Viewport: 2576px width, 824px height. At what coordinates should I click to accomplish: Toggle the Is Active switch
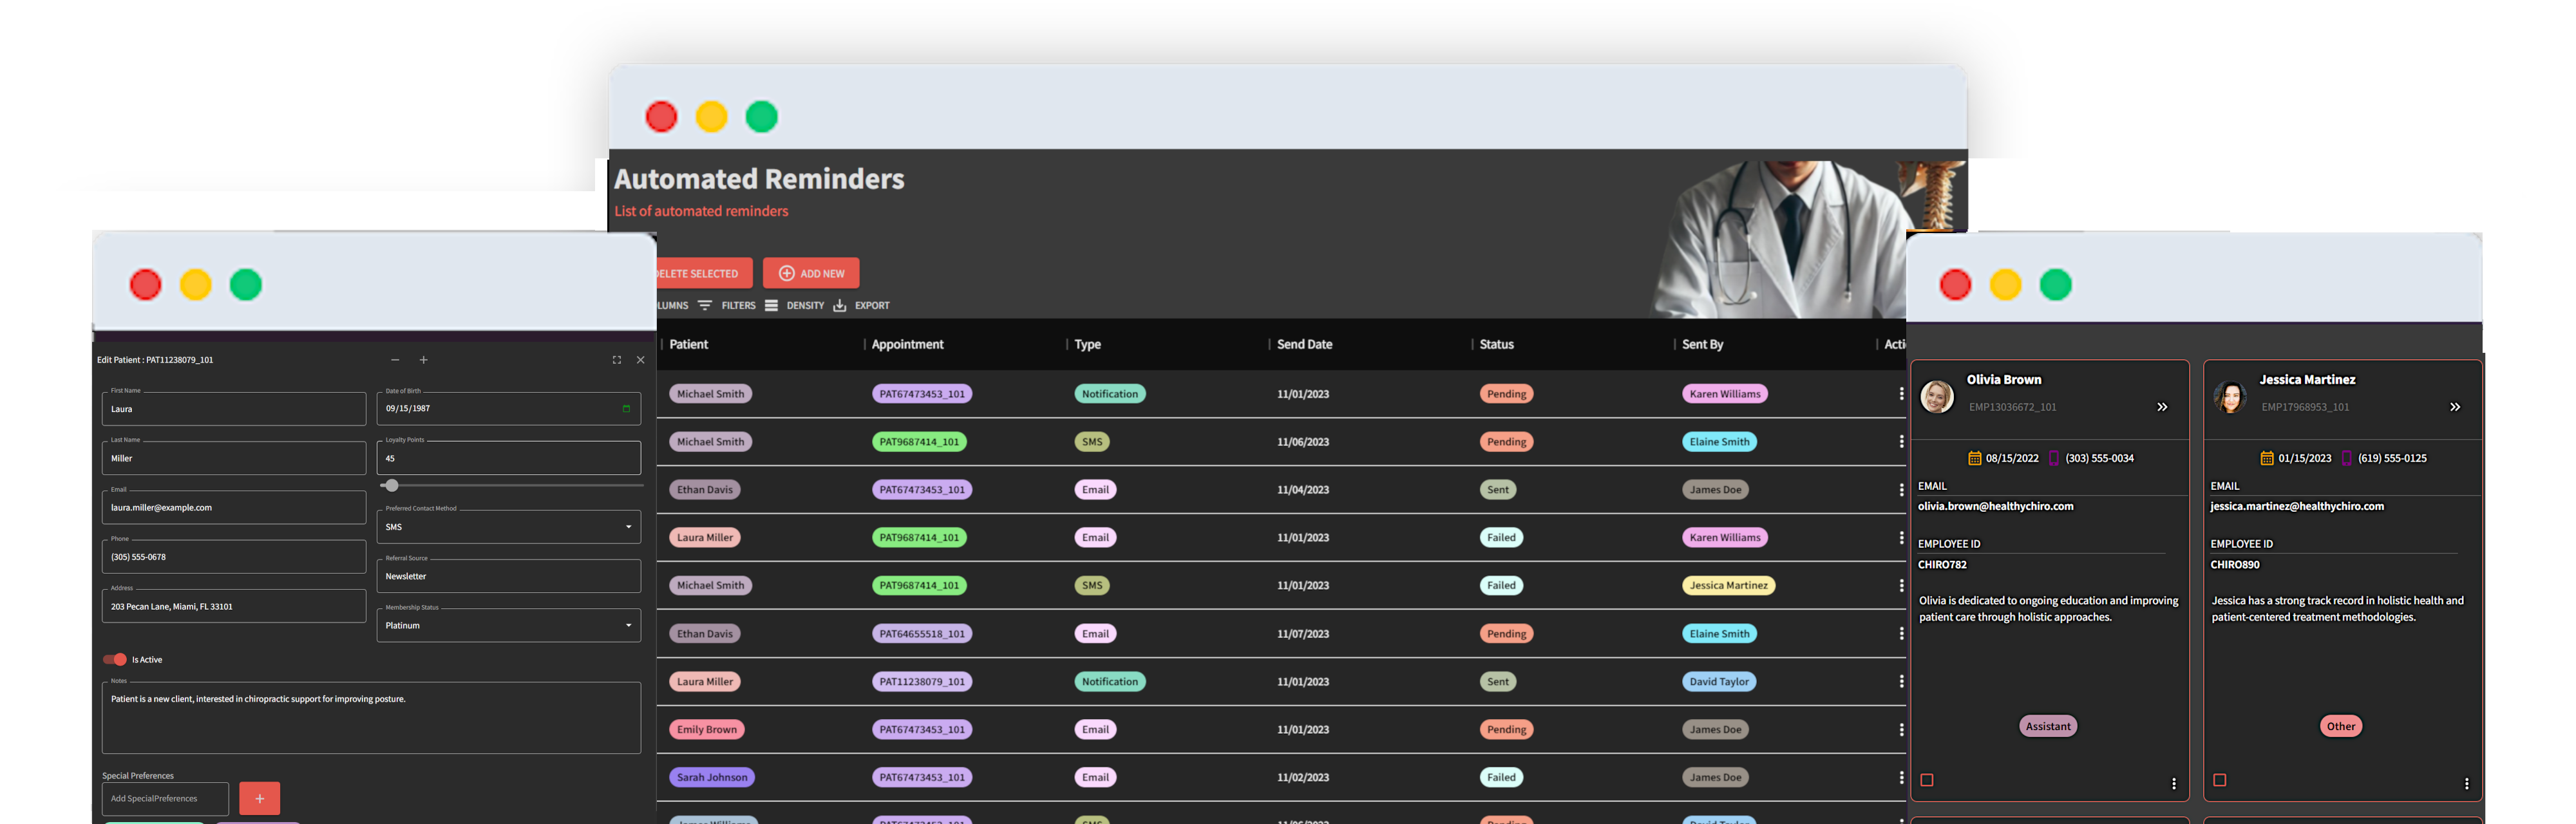tap(115, 660)
